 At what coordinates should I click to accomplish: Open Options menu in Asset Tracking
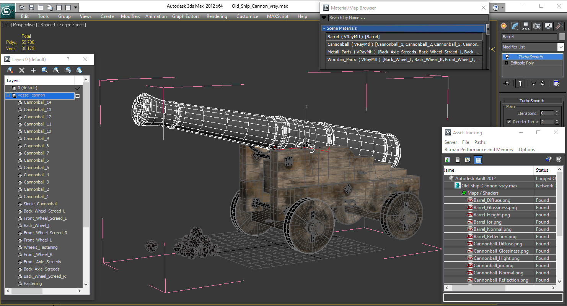527,150
